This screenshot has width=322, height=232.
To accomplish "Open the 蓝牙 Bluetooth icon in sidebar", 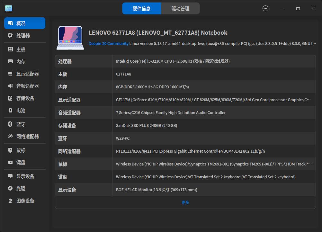I will point(10,124).
